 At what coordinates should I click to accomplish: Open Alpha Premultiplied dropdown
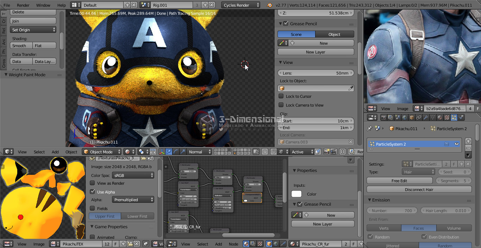(133, 199)
